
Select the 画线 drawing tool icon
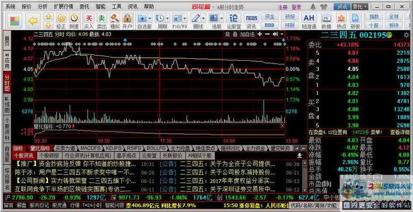coord(196,21)
